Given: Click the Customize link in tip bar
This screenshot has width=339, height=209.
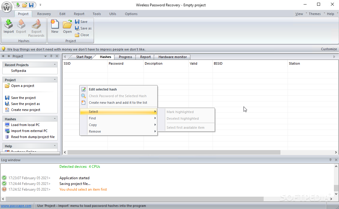Looking at the screenshot, I should [328, 49].
